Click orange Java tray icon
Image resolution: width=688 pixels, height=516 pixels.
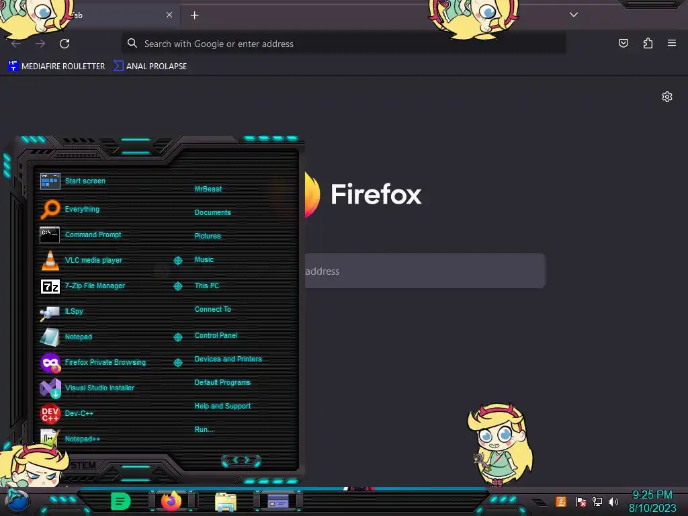(561, 501)
